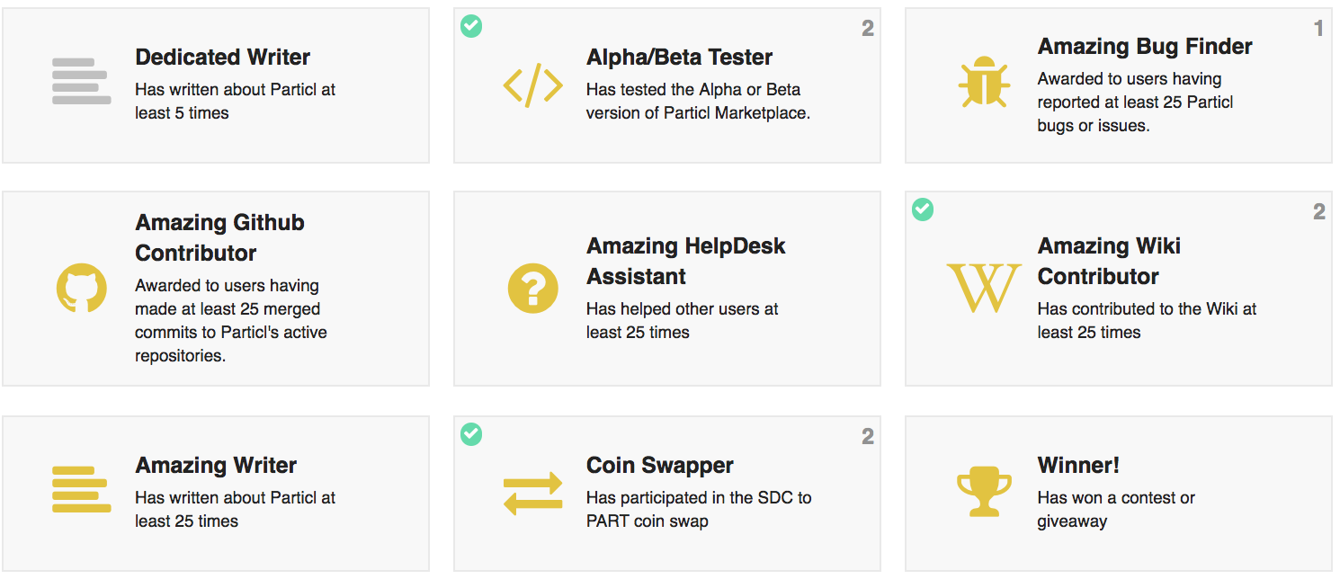Click the GitHub octocat contributor icon

(x=81, y=289)
